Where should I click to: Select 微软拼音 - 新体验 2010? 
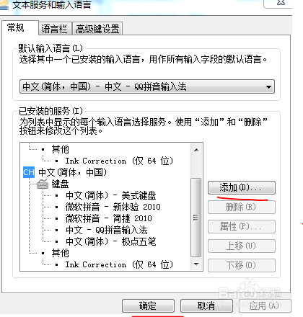pyautogui.click(x=113, y=207)
